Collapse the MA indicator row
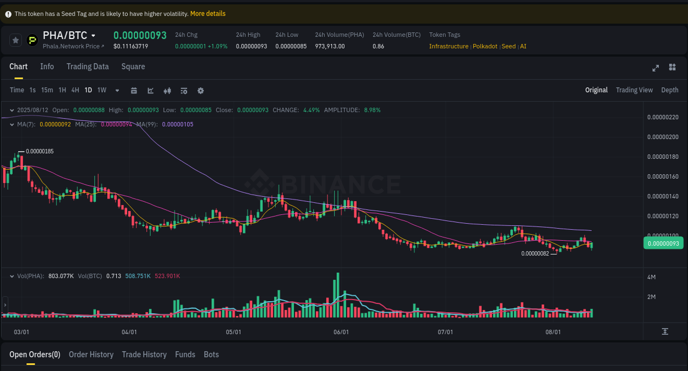Screen dimensions: 688x371 click(x=11, y=124)
